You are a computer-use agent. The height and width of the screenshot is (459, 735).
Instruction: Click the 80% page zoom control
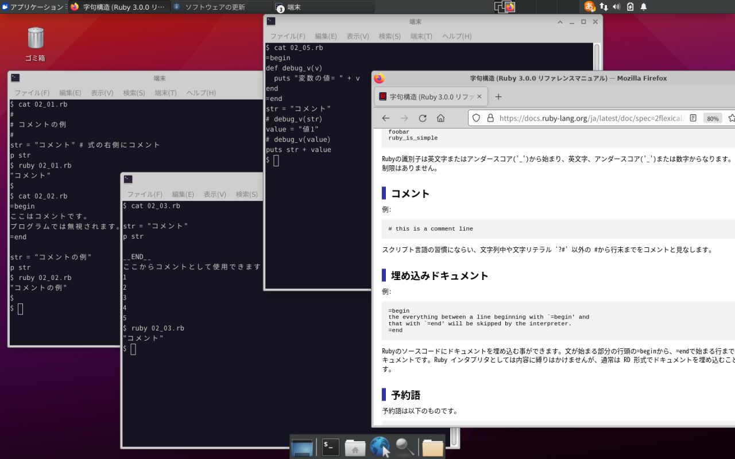(x=713, y=118)
